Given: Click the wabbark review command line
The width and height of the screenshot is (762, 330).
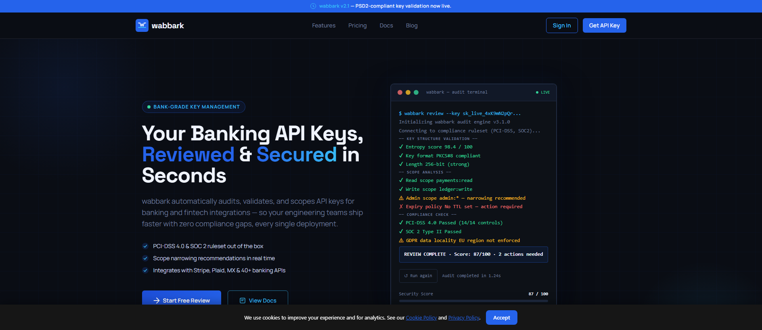Looking at the screenshot, I should (x=460, y=113).
